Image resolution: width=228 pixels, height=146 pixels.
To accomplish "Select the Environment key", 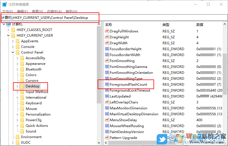I will pos(31,137).
